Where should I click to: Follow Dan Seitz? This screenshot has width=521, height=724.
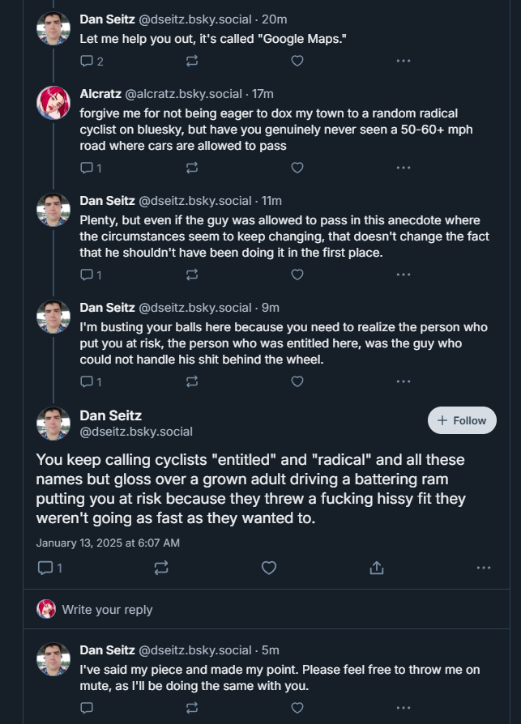pyautogui.click(x=462, y=420)
